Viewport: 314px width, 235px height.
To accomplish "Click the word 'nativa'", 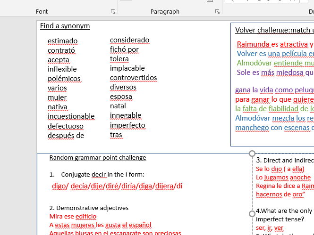I will pyautogui.click(x=58, y=107).
